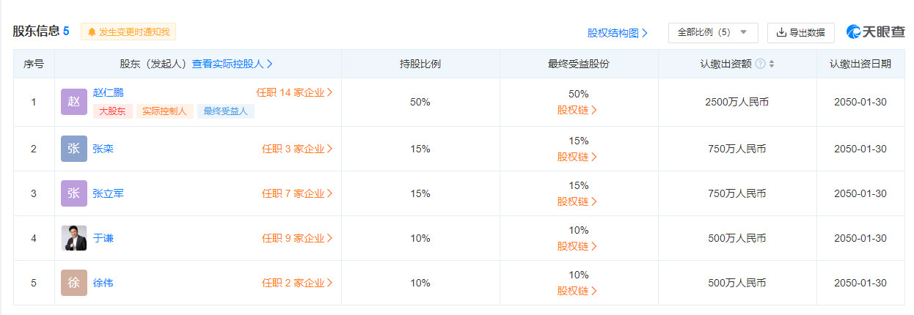Image resolution: width=914 pixels, height=315 pixels.
Task: Open 于谦's photo thumbnail
Action: pos(74,238)
